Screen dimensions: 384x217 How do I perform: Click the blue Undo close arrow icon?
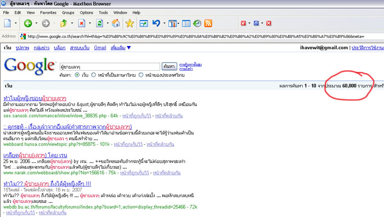[x=156, y=23]
